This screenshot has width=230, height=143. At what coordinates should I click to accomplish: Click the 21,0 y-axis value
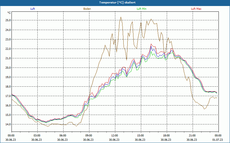pos(8,58)
